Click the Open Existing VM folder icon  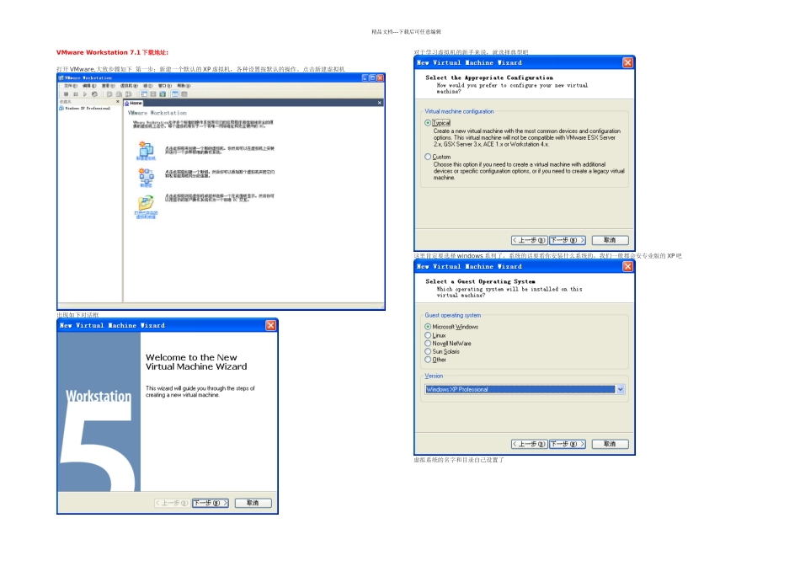[x=146, y=204]
